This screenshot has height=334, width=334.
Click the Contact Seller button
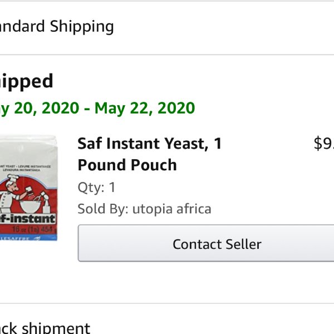point(206,243)
